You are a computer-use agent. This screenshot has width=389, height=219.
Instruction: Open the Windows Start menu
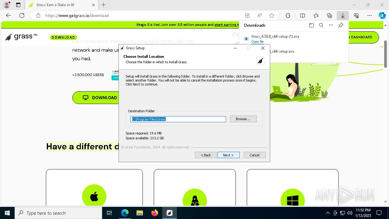7,213
